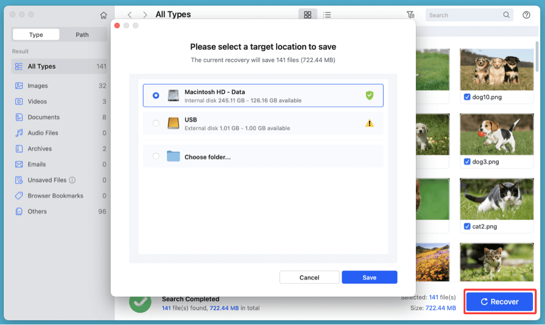Open the filter options icon
Viewport: 545px width, 325px height.
click(411, 15)
